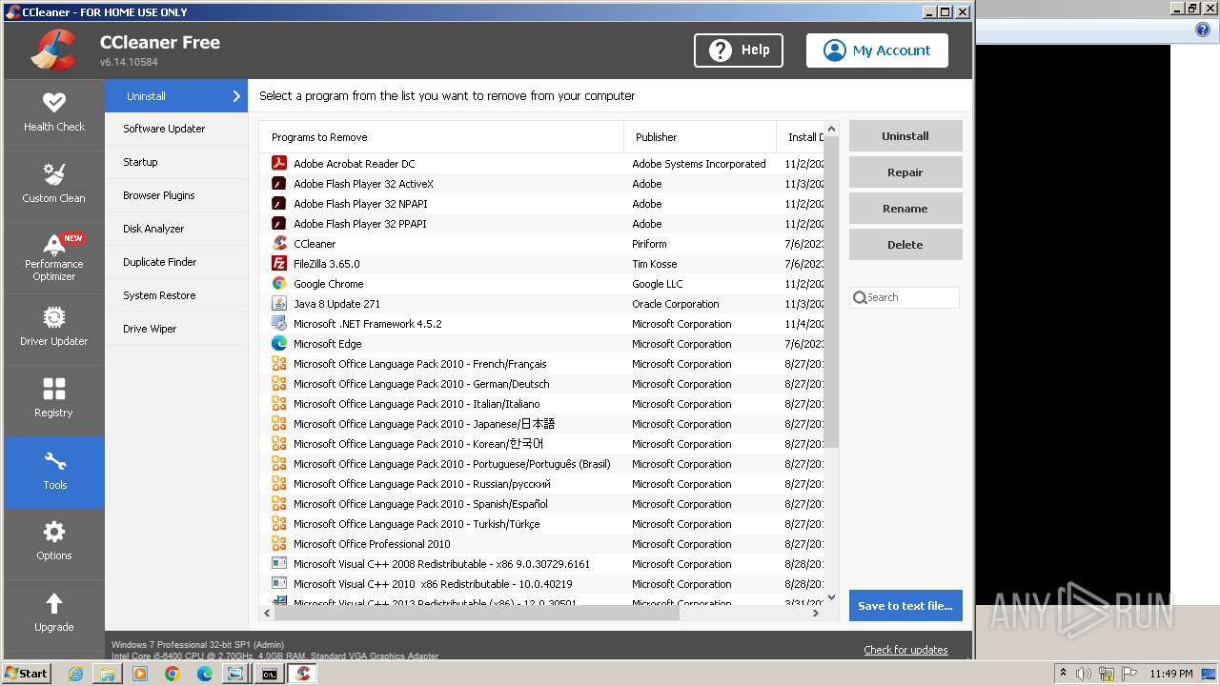Click the Microsoft Edge icon in program list

(x=279, y=343)
